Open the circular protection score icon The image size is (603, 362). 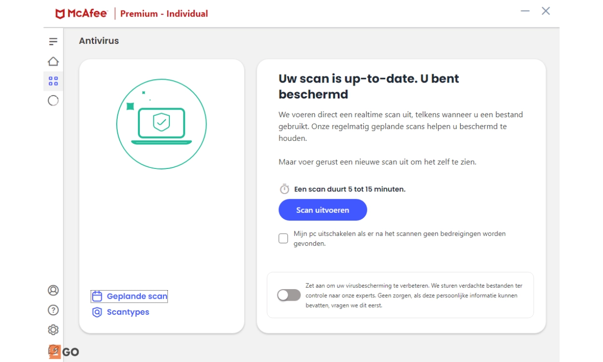pyautogui.click(x=53, y=100)
